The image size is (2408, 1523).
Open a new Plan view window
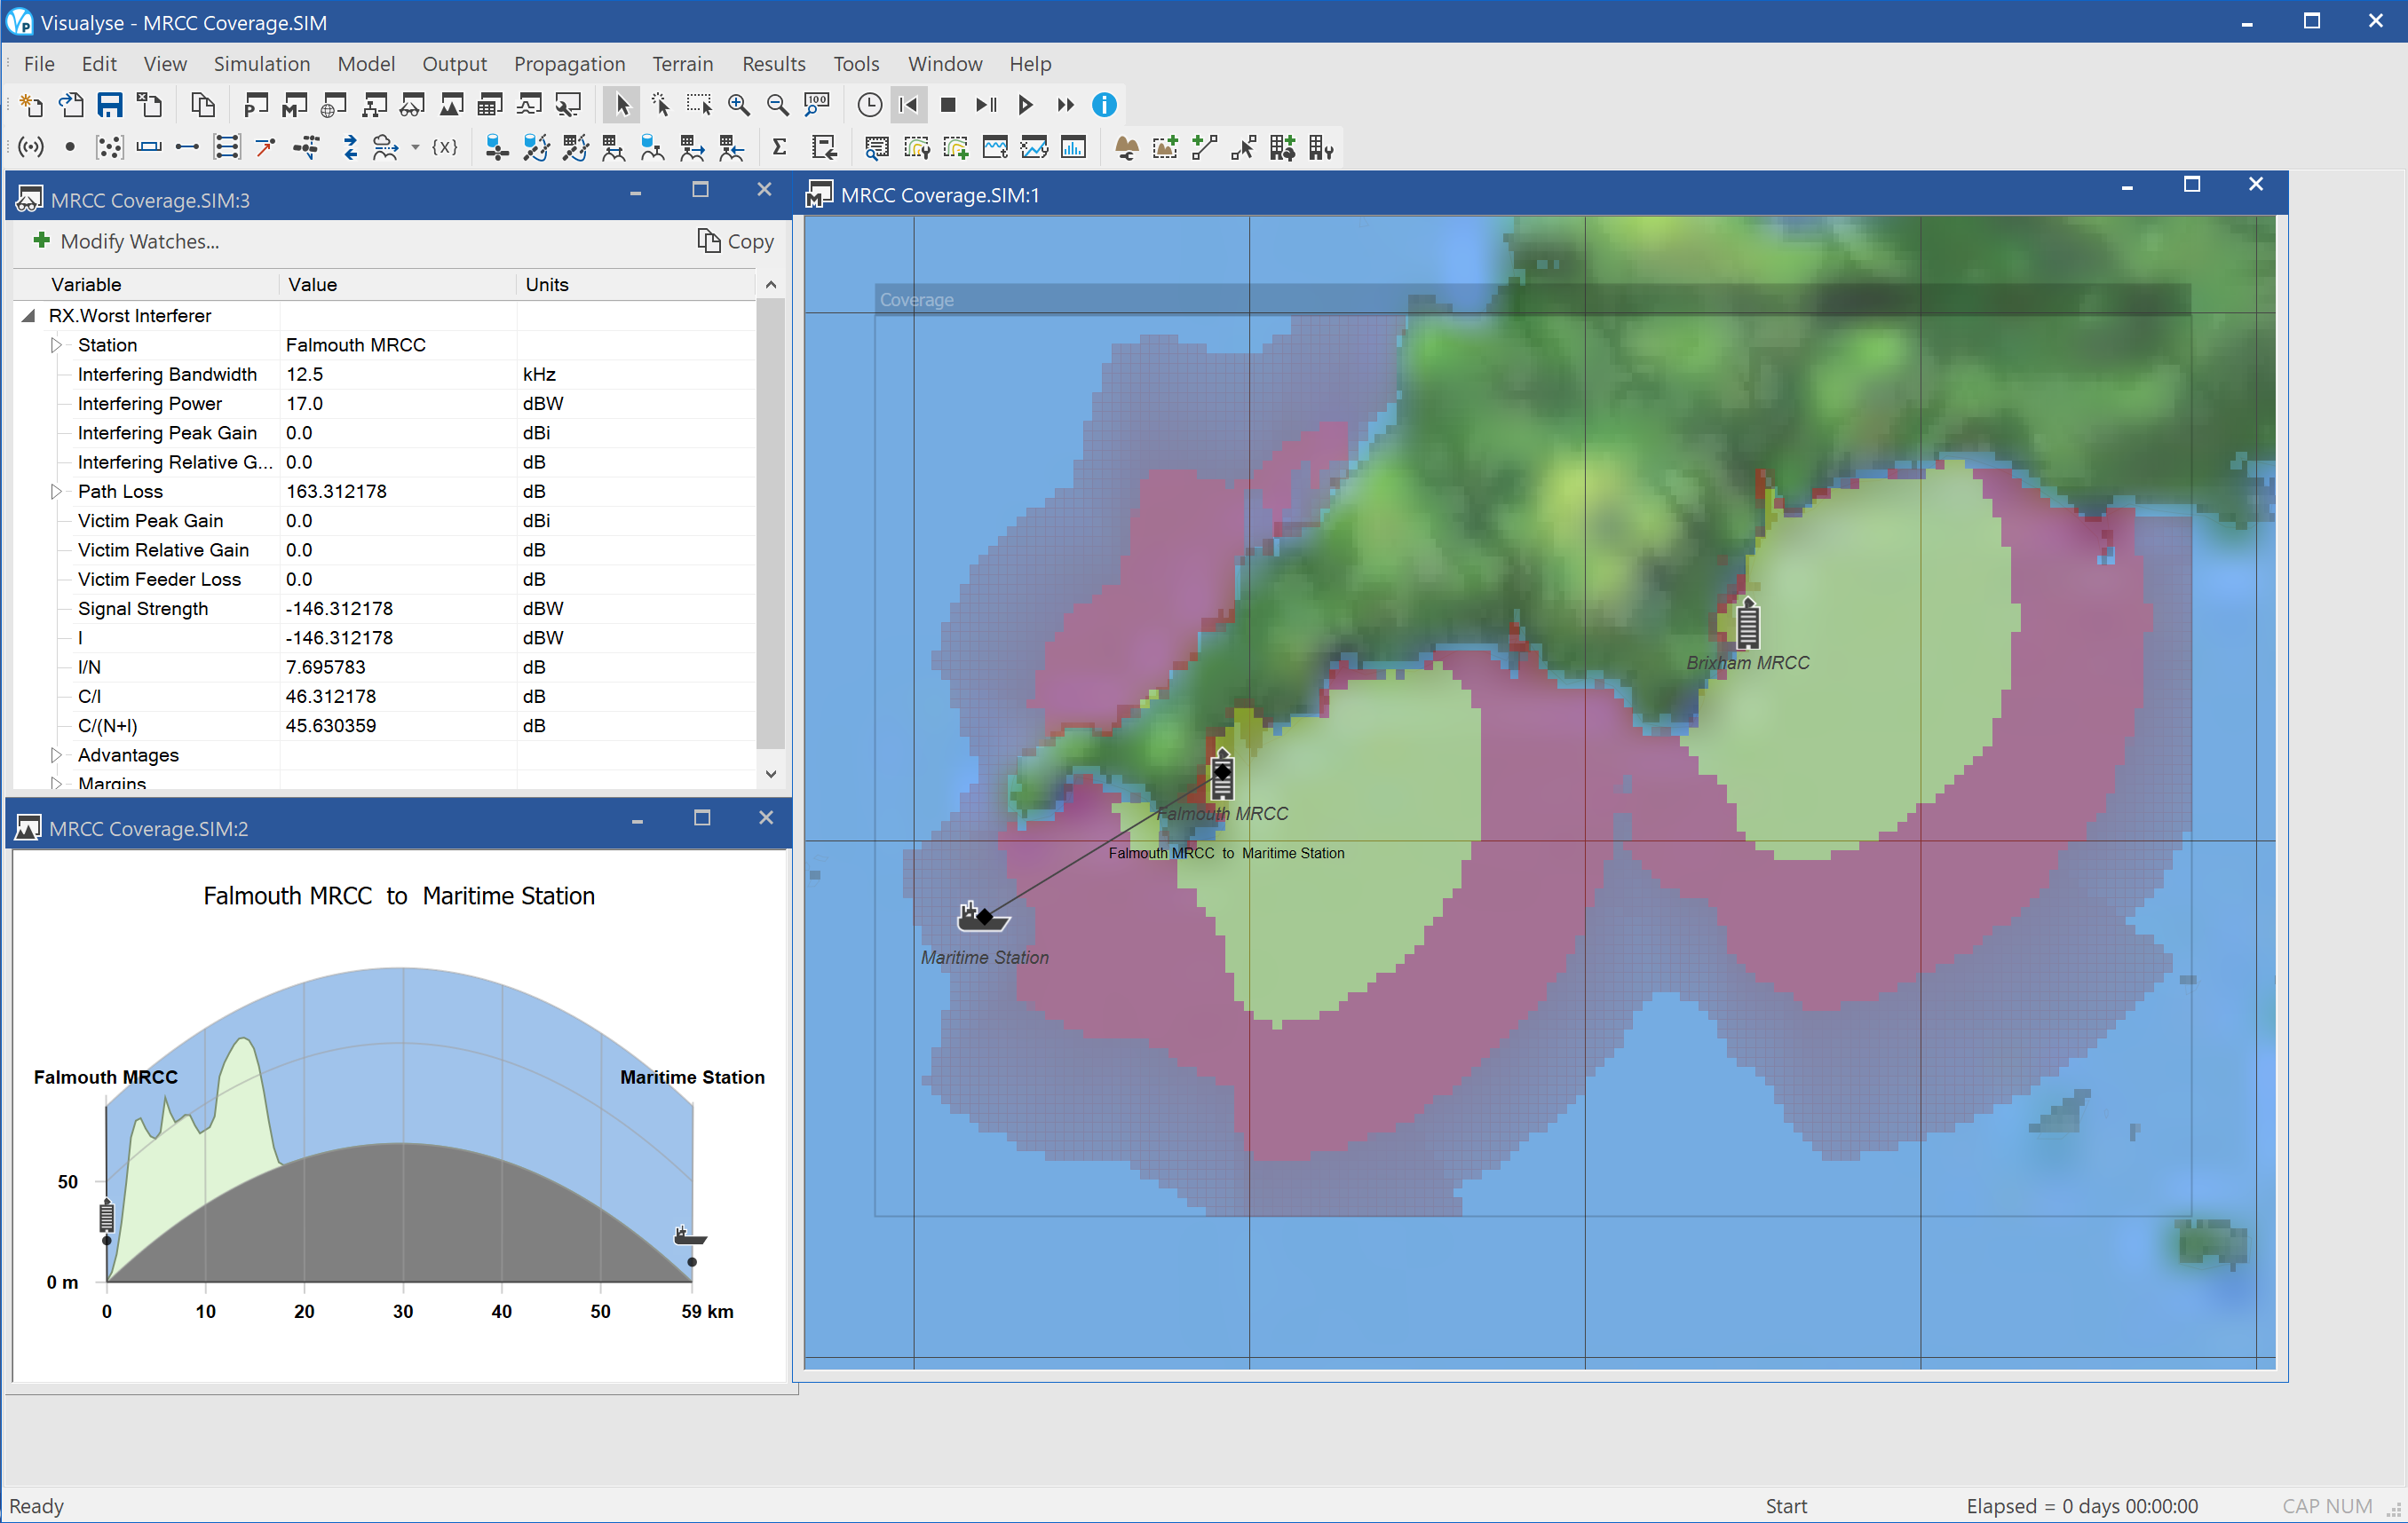(256, 105)
